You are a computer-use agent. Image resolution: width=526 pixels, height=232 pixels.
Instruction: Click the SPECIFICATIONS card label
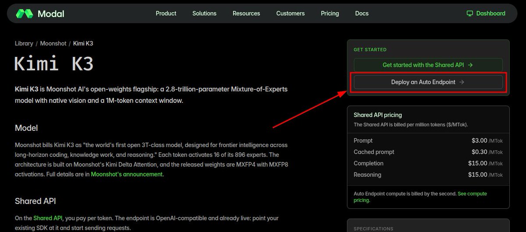[x=373, y=228]
